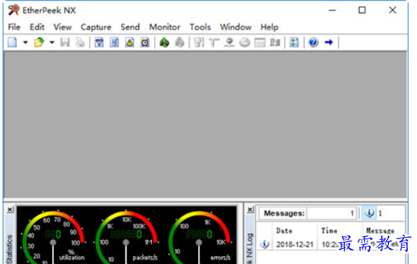Select the 2018-12-21 log entry date
The height and width of the screenshot is (264, 417).
(x=295, y=244)
